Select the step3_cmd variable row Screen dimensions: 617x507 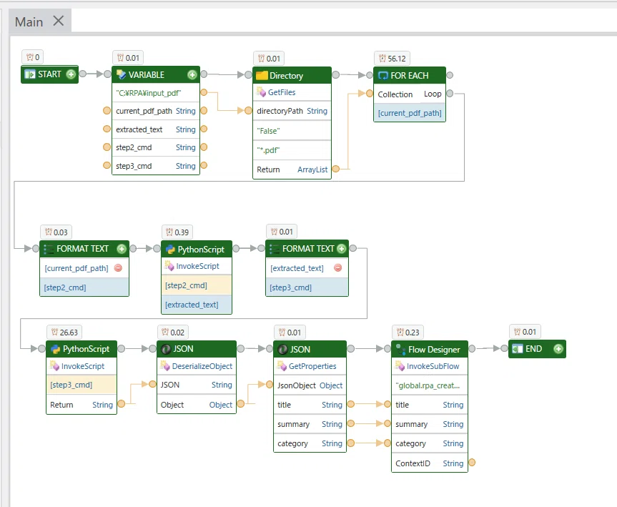point(156,166)
